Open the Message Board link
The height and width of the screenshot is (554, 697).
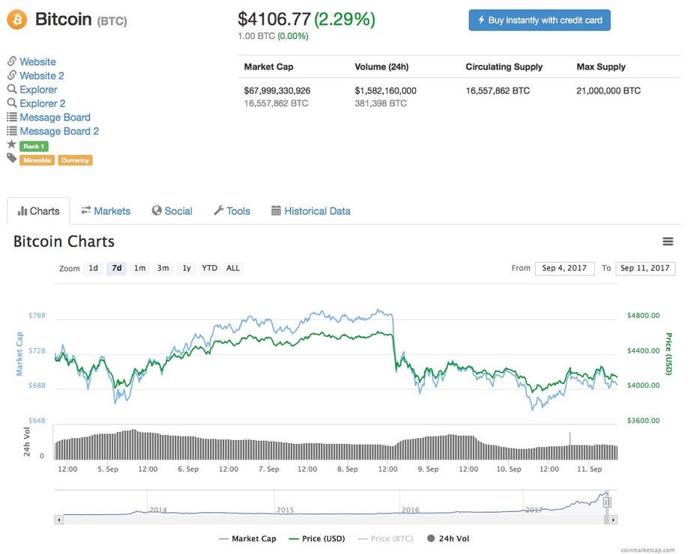(x=55, y=118)
